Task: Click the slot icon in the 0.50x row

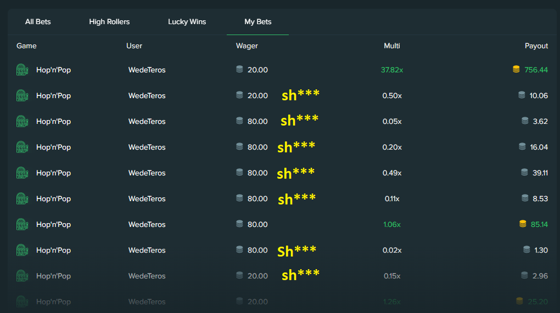Action: (x=22, y=95)
